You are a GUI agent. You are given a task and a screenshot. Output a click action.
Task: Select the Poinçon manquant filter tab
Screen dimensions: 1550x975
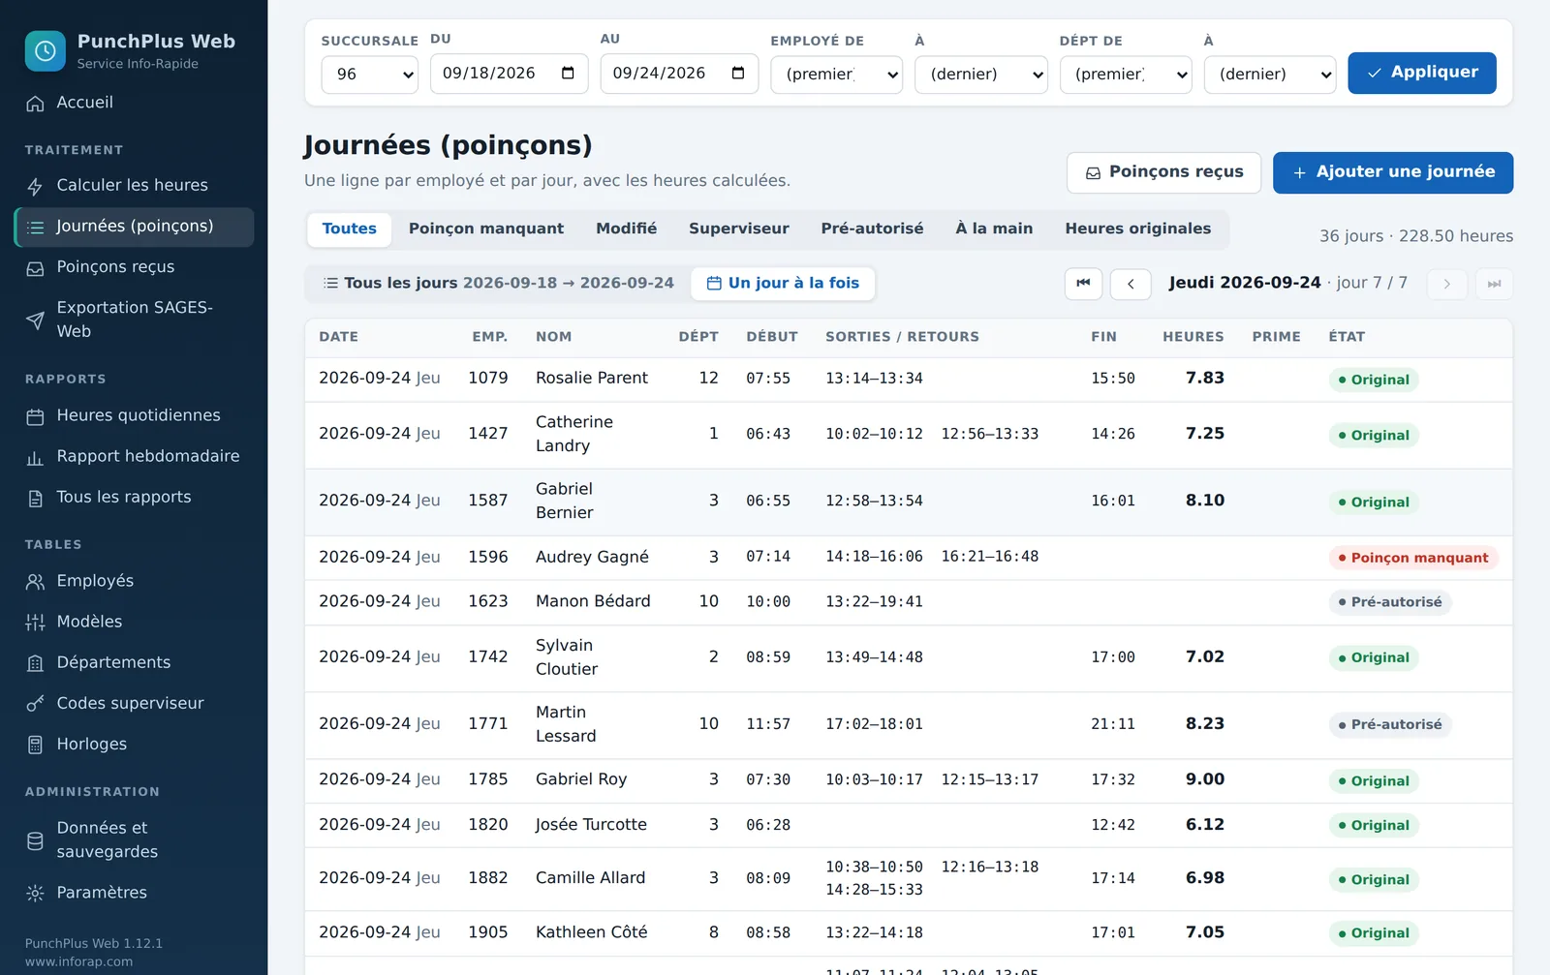click(x=485, y=229)
